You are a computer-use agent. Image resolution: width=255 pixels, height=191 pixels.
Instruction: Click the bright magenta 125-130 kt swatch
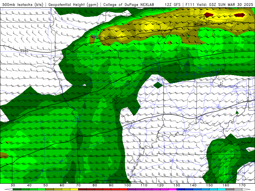[x=172, y=189]
